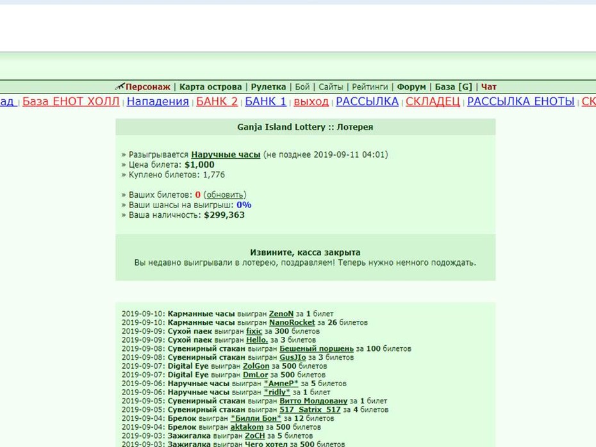
Task: Select the 0% winning chance value
Action: [x=244, y=205]
